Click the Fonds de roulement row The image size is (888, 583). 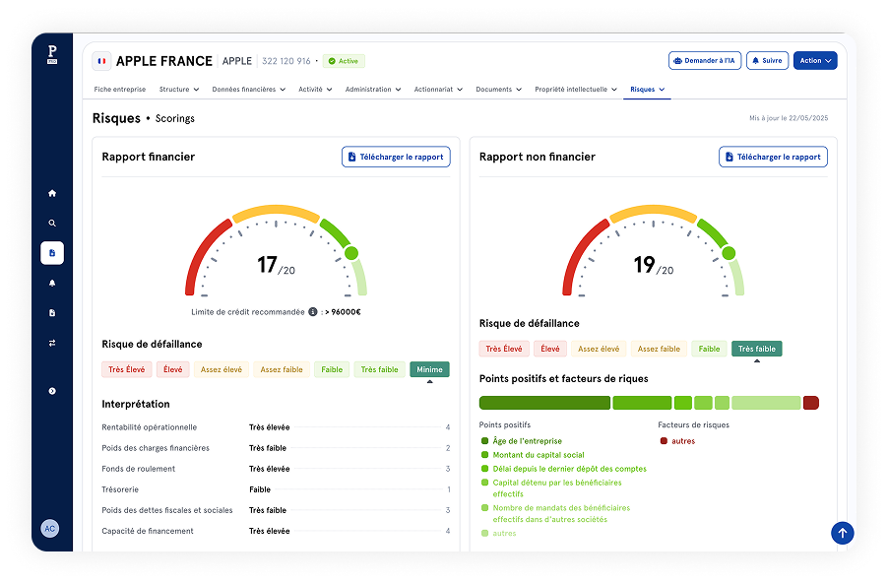(276, 469)
